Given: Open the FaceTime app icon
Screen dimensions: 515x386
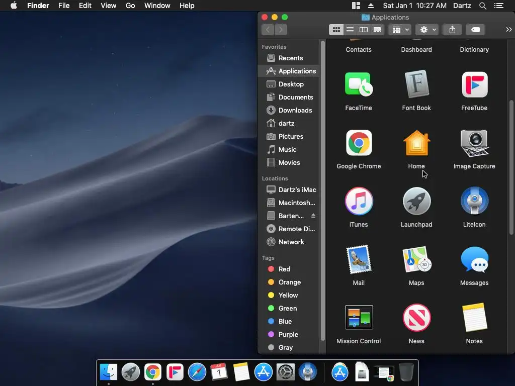Looking at the screenshot, I should 359,84.
